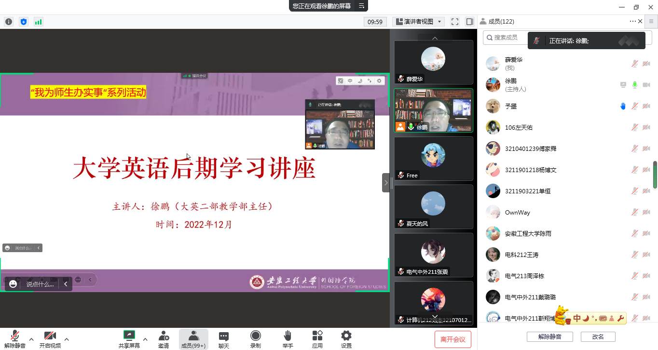Click the blue security shield icon
Image resolution: width=658 pixels, height=350 pixels.
[x=24, y=22]
